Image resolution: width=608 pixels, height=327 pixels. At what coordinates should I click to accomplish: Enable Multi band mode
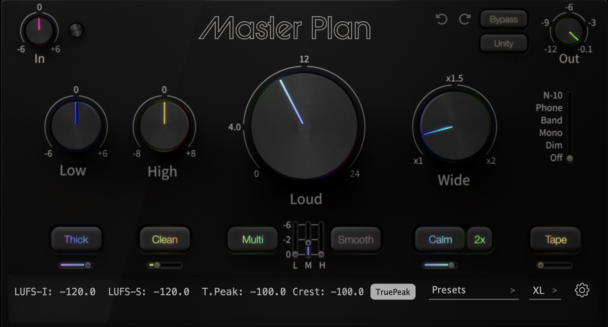pos(253,240)
